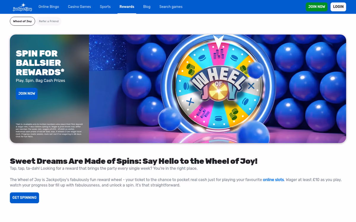Click the Sweet Dreams page heading

[133, 161]
